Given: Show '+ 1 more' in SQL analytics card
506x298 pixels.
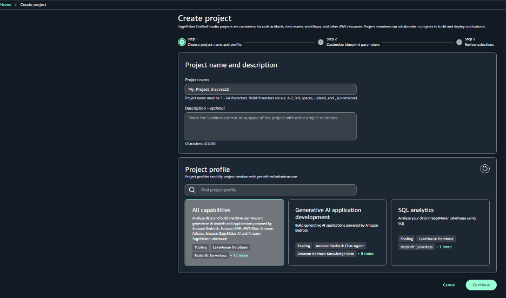Looking at the screenshot, I should [444, 247].
